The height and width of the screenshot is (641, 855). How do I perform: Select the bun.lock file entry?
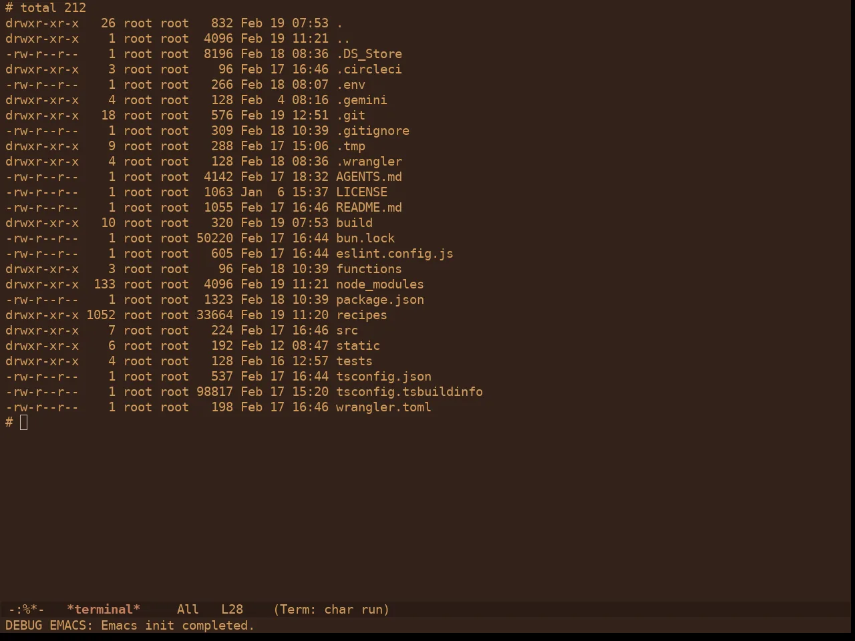tap(365, 238)
